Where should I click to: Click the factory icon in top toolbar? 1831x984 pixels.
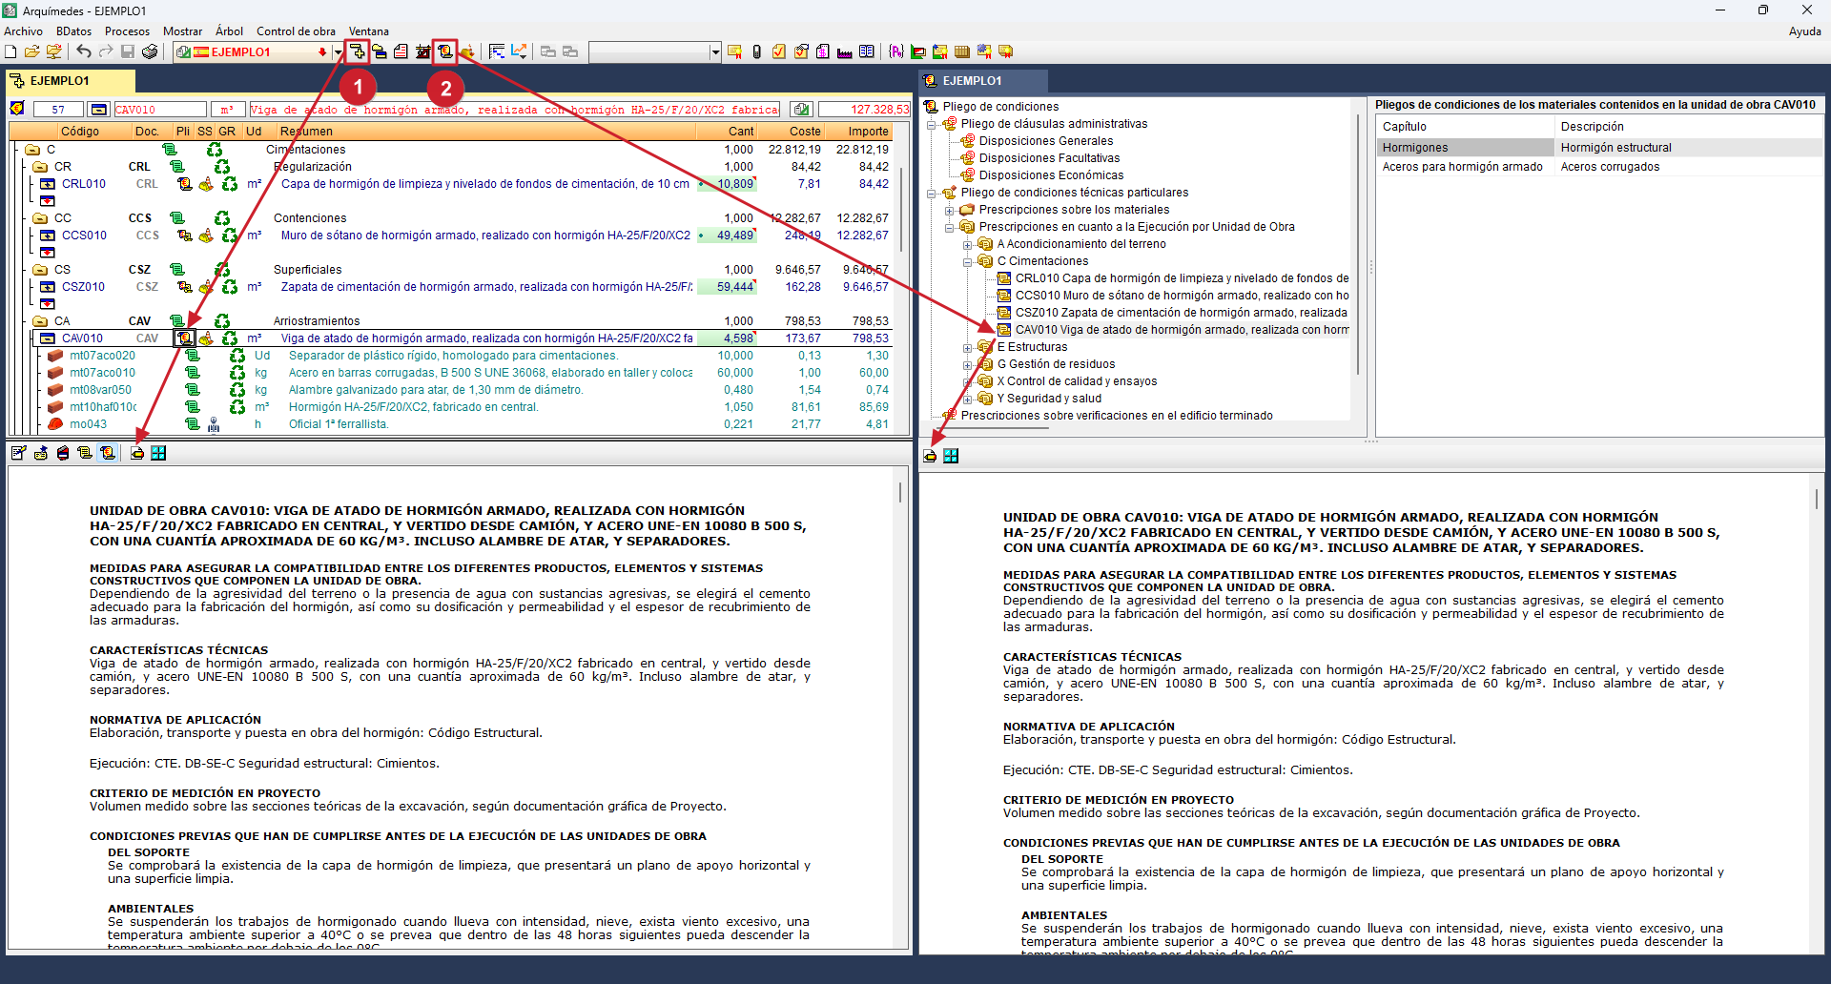pyautogui.click(x=845, y=51)
